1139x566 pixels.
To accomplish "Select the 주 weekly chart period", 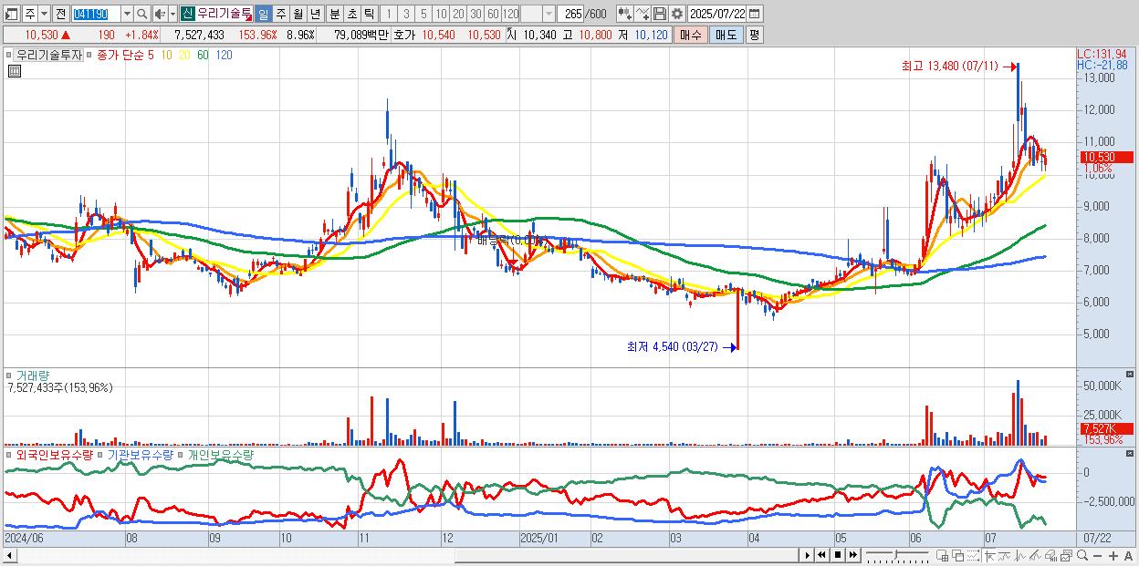I will pyautogui.click(x=279, y=14).
